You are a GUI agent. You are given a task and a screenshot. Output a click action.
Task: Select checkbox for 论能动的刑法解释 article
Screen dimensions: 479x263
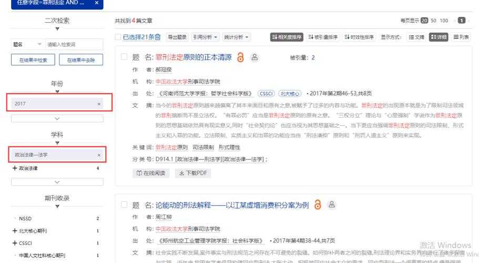(124, 205)
